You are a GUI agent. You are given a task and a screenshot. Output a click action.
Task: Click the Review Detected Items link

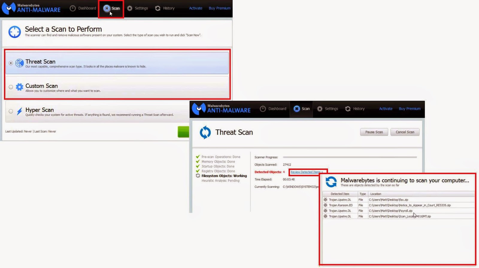pos(307,172)
